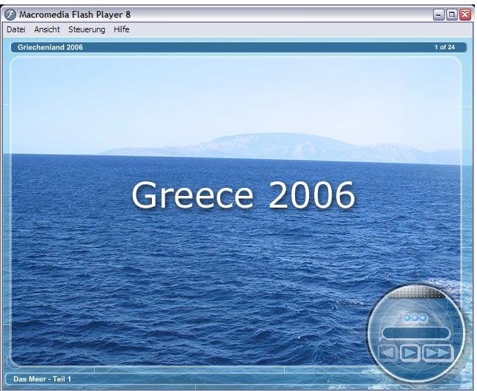Viewport: 477px width, 391px height.
Task: Click the Flash Player icon in the title bar
Action: click(x=10, y=14)
